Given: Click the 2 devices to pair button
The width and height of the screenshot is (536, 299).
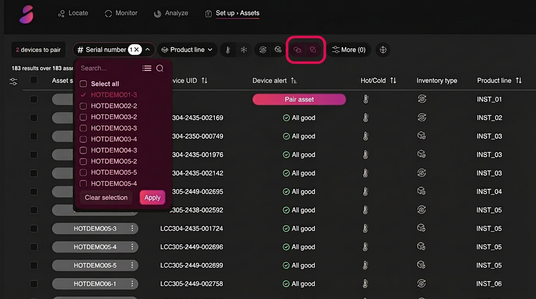Looking at the screenshot, I should [x=38, y=50].
